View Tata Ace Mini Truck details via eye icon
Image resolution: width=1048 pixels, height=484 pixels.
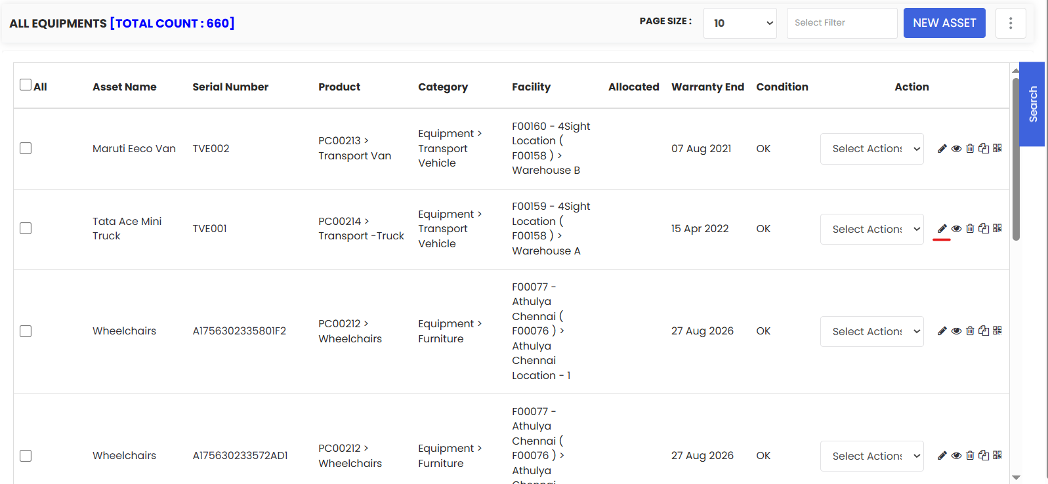956,229
